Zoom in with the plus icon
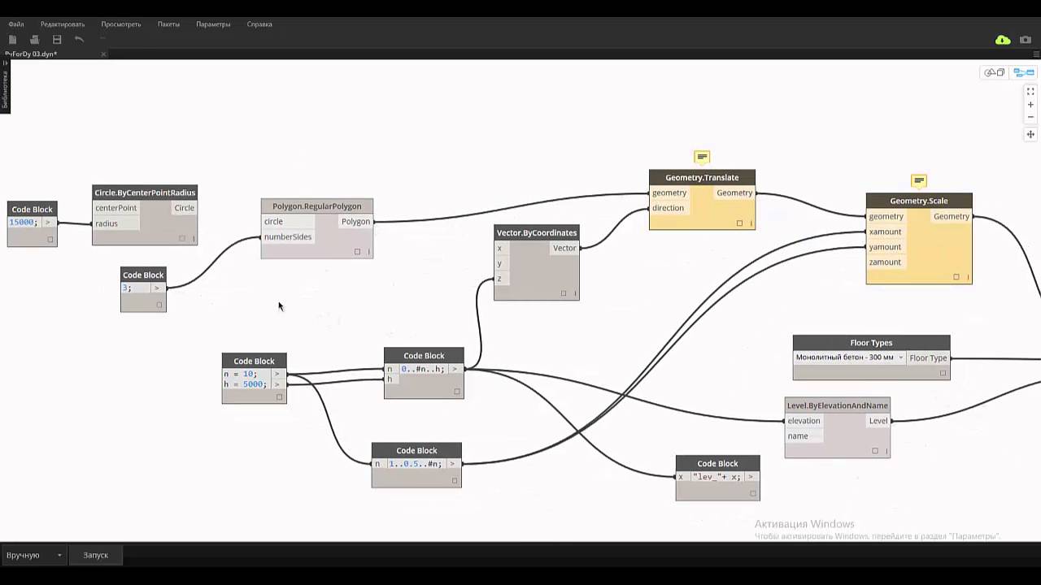 click(x=1030, y=105)
